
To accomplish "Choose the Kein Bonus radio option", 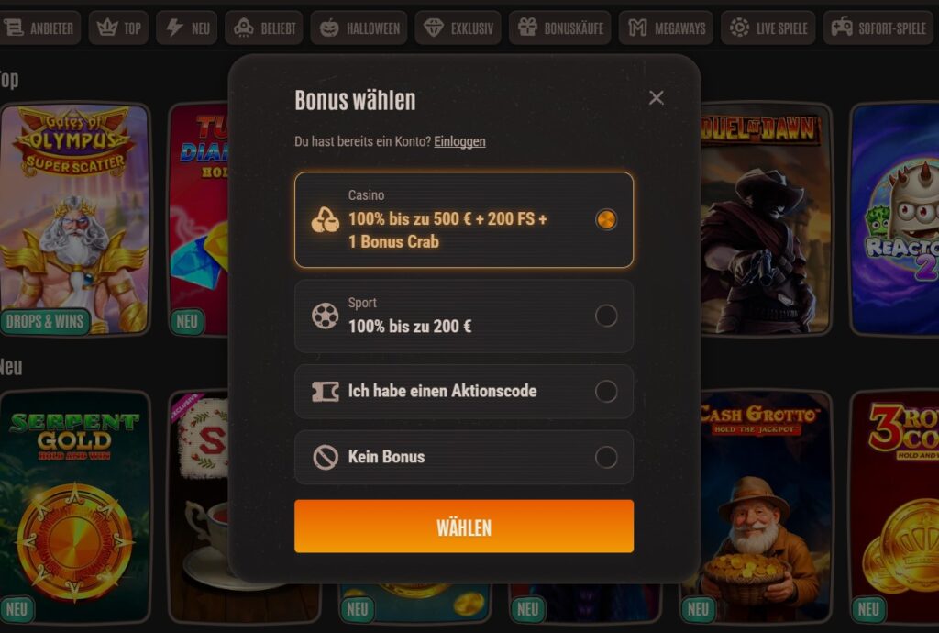I will click(606, 457).
